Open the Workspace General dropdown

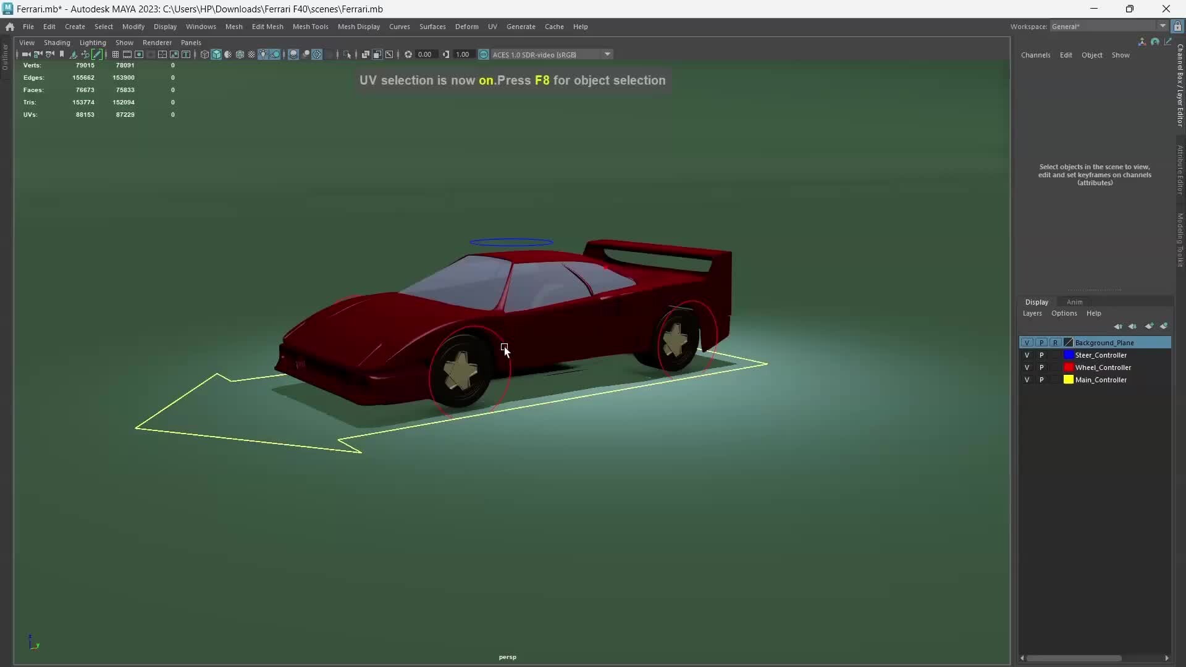coord(1108,26)
